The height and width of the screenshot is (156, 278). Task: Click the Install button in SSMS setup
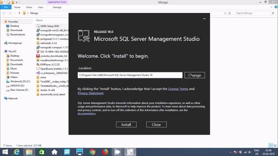(x=126, y=124)
